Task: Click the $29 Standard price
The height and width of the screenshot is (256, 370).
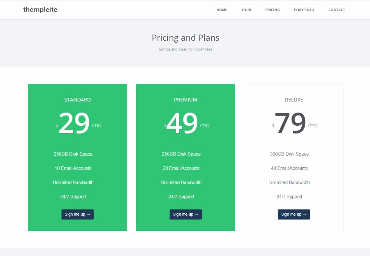Action: point(74,123)
